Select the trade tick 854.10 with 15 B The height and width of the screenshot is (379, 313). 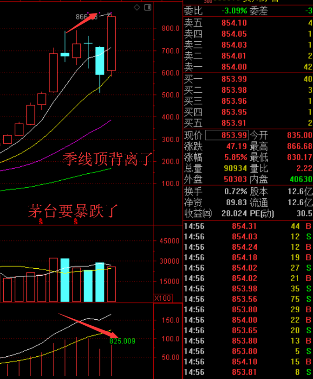click(x=248, y=362)
